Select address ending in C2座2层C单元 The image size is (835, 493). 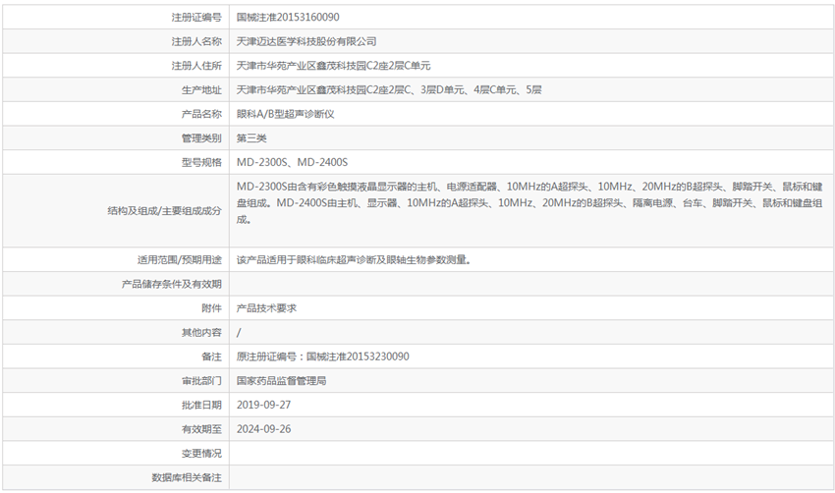pos(333,66)
